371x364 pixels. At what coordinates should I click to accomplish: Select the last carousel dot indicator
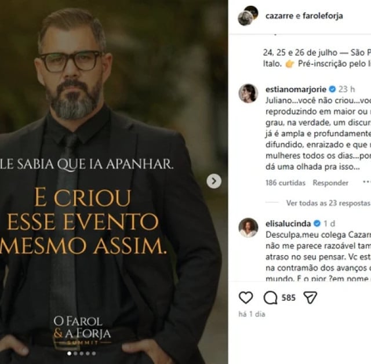(94, 354)
